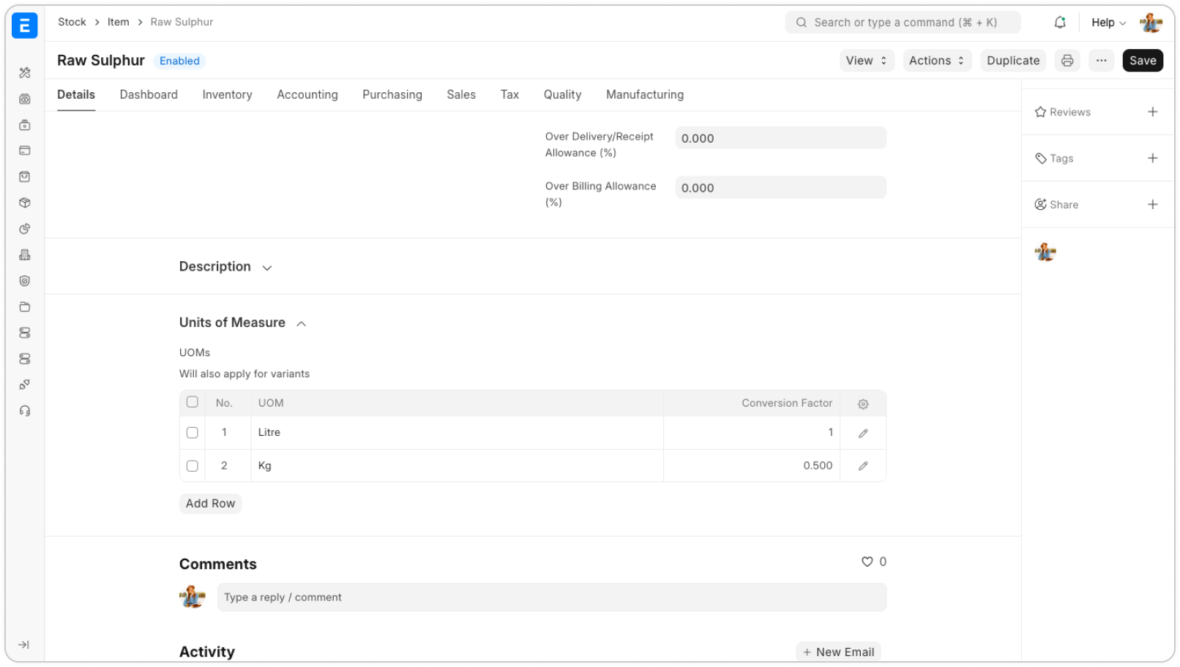Click Add Row button
Screen dimensions: 1180x667
211,504
